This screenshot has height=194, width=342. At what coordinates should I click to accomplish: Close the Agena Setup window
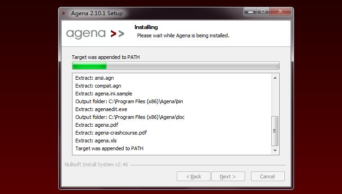point(280,12)
